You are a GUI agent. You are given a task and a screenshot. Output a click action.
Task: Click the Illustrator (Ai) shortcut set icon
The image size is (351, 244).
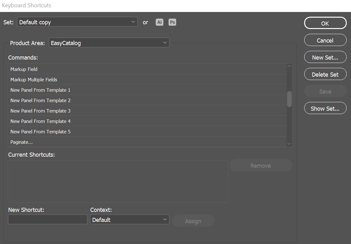pos(159,22)
